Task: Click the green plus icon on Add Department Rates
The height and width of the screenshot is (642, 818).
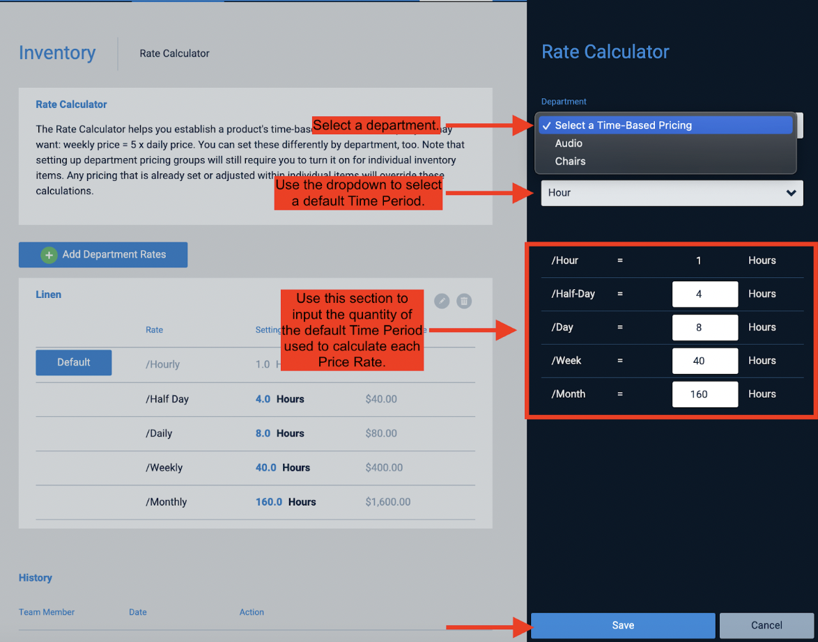Action: coord(49,255)
